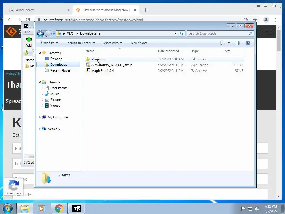Open the Organize menu
The width and height of the screenshot is (285, 214).
pos(50,43)
